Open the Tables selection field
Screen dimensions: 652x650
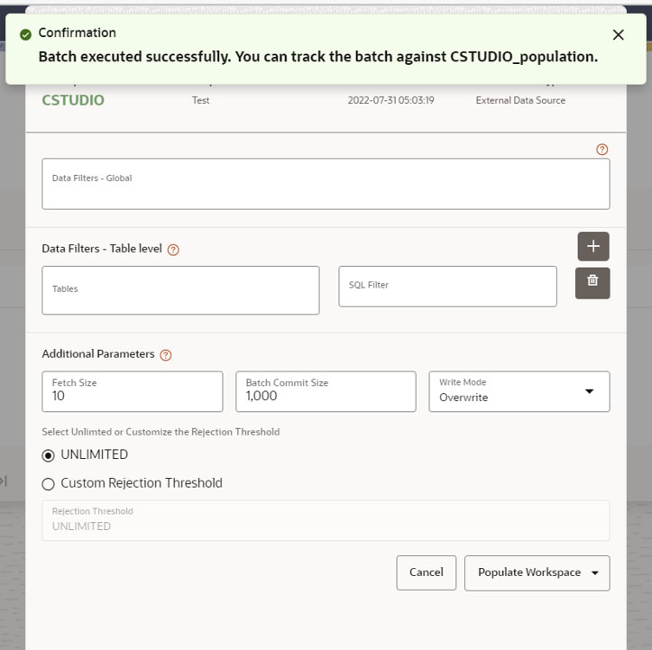click(x=180, y=290)
